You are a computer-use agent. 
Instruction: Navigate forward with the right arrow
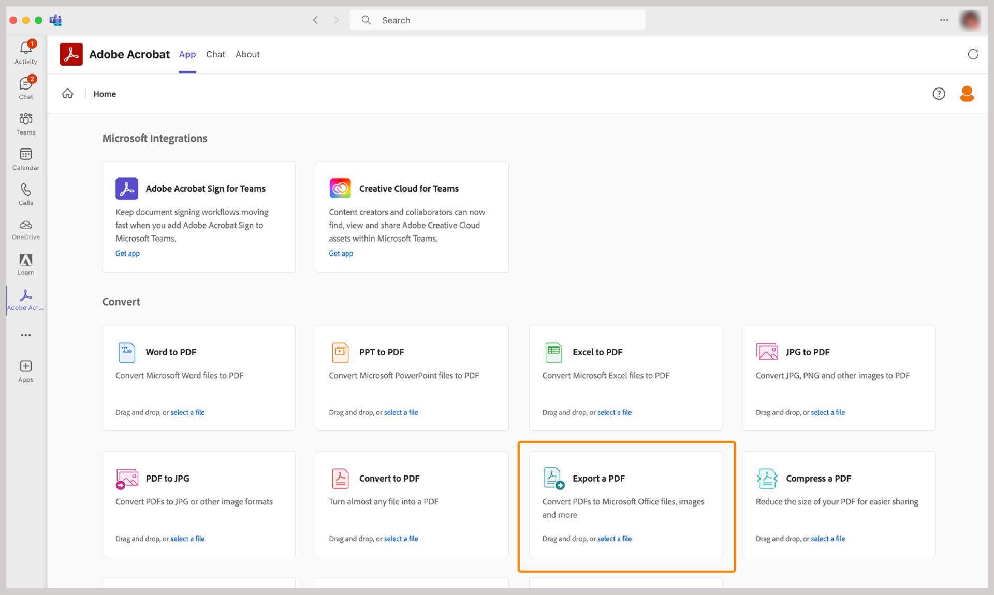coord(336,20)
